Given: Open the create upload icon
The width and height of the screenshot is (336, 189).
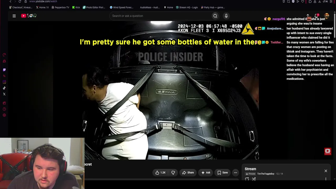Looking at the screenshot, I should click(x=308, y=16).
